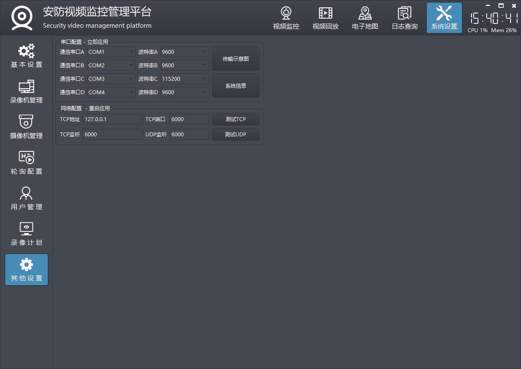The image size is (521, 369).
Task: Expand the 波特率B baud rate dropdown
Action: pyautogui.click(x=185, y=66)
